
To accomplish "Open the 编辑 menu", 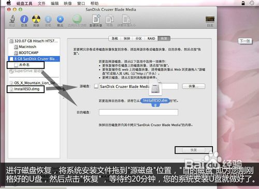I will [54, 3].
